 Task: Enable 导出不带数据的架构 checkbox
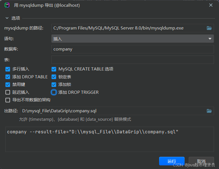[x=8, y=100]
